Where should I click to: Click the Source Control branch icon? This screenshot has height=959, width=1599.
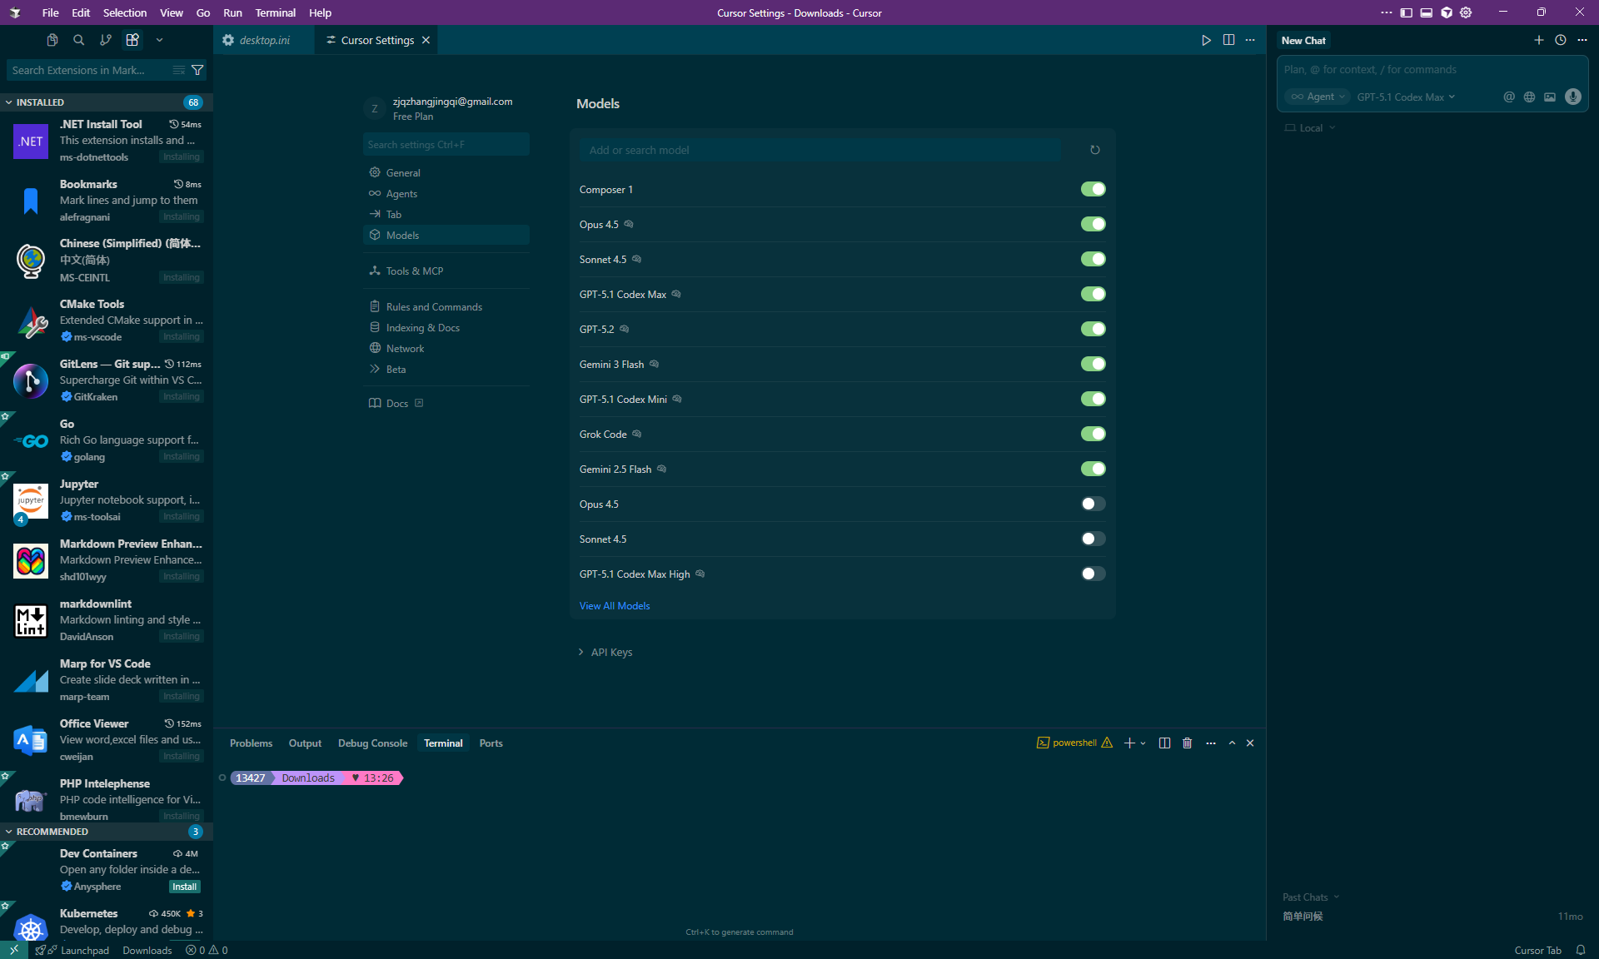pos(105,40)
